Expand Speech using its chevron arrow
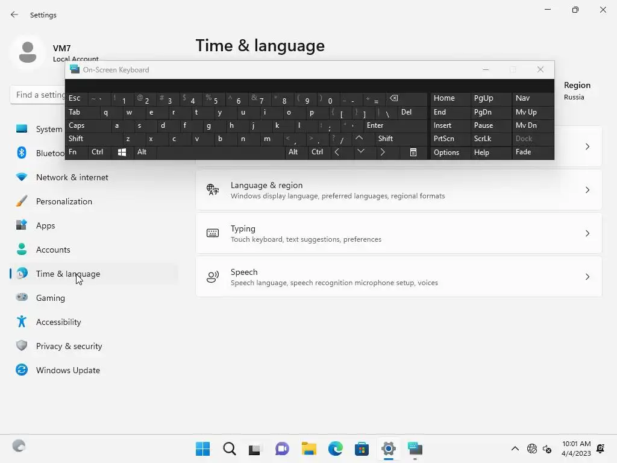Image resolution: width=617 pixels, height=463 pixels. [587, 276]
